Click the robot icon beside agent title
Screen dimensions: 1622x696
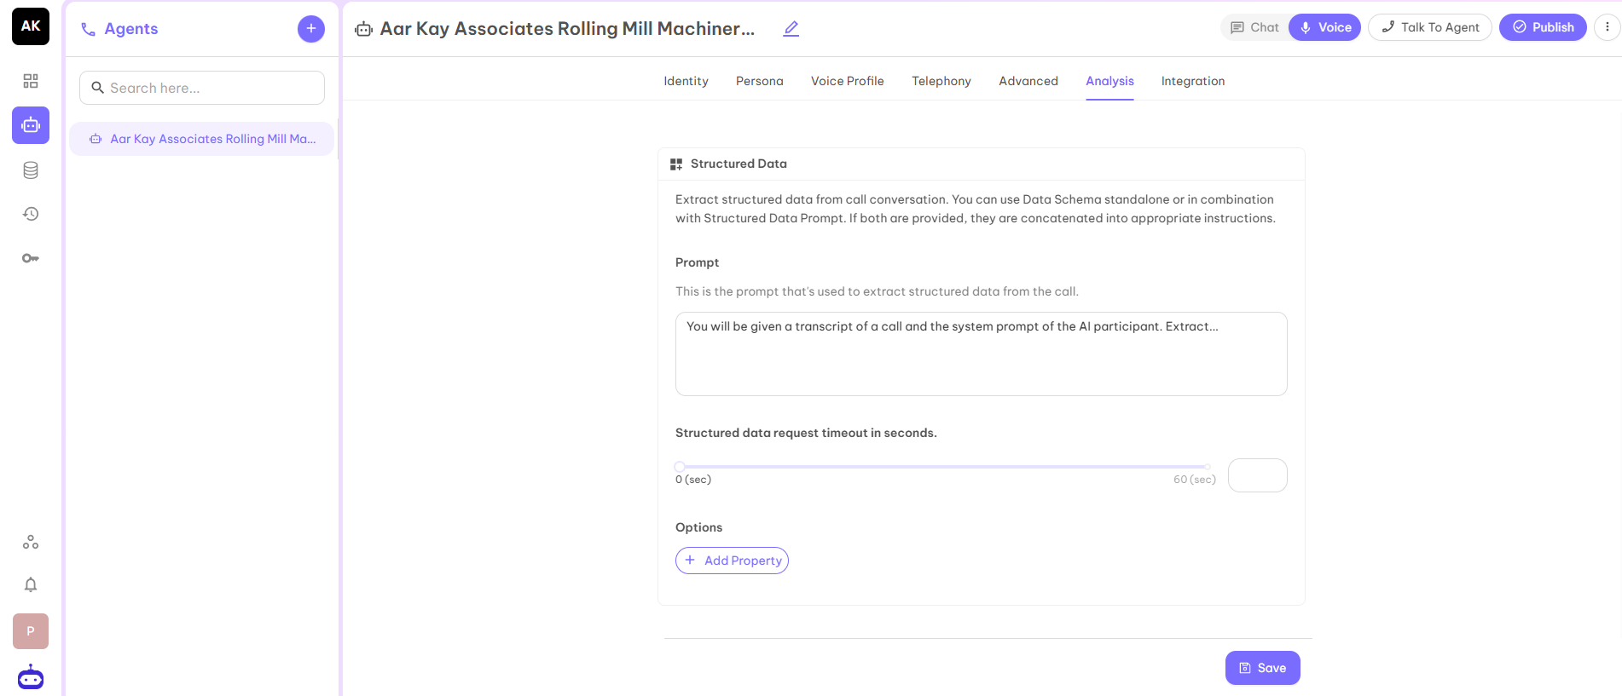coord(364,30)
